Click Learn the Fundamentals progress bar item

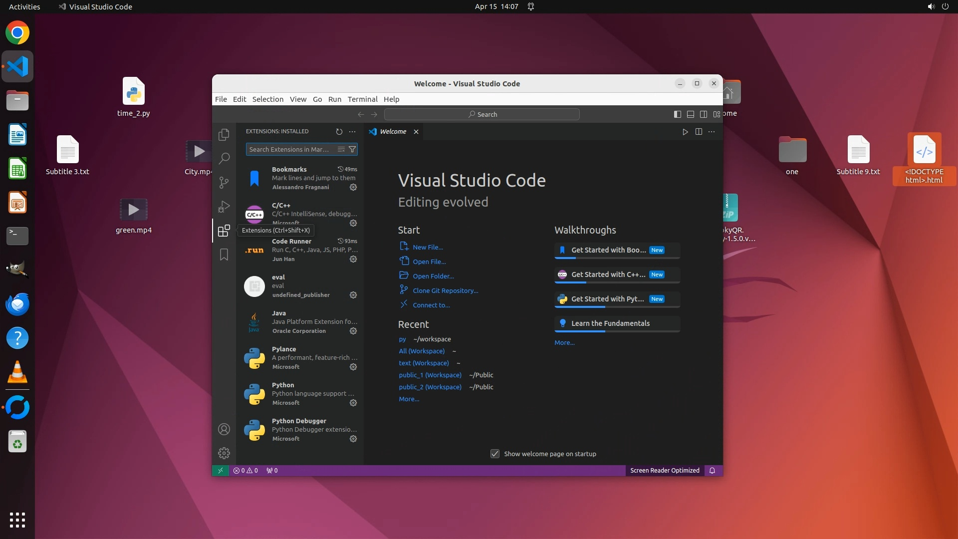click(x=617, y=323)
